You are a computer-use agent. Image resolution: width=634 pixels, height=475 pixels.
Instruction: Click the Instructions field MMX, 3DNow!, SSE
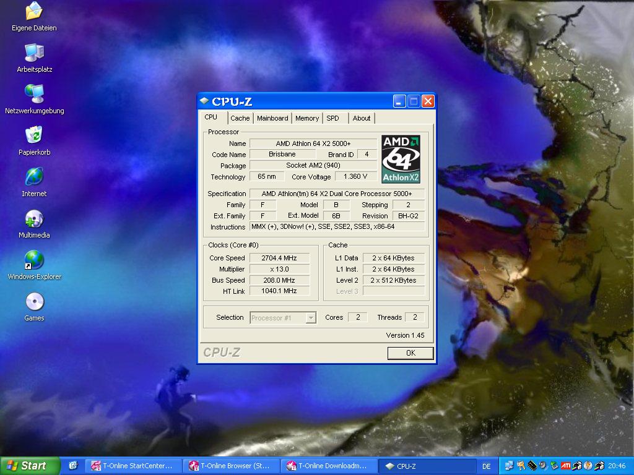[337, 226]
